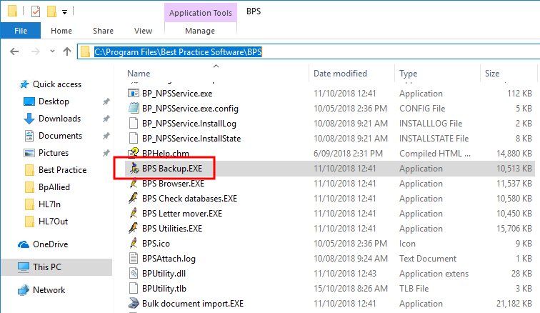The image size is (540, 313).
Task: Click the Bulk document import.EXE icon
Action: pos(134,303)
